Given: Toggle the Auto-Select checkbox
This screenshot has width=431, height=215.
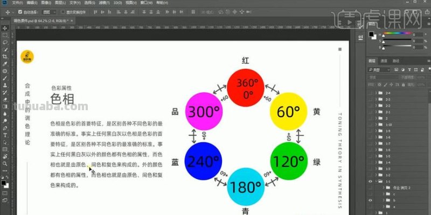Looking at the screenshot, I should (x=20, y=12).
